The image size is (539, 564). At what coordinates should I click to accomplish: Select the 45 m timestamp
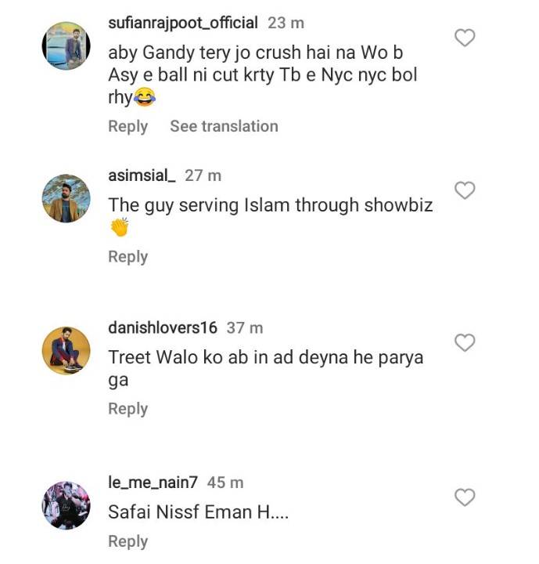pos(225,483)
